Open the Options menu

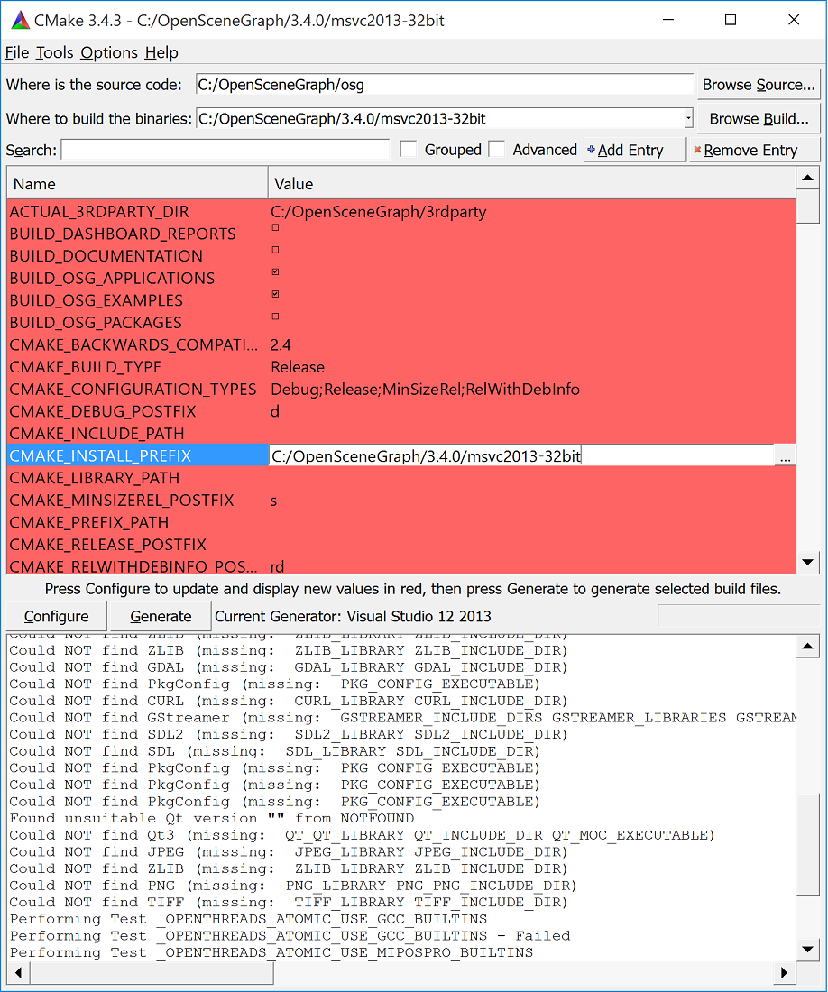pos(109,52)
